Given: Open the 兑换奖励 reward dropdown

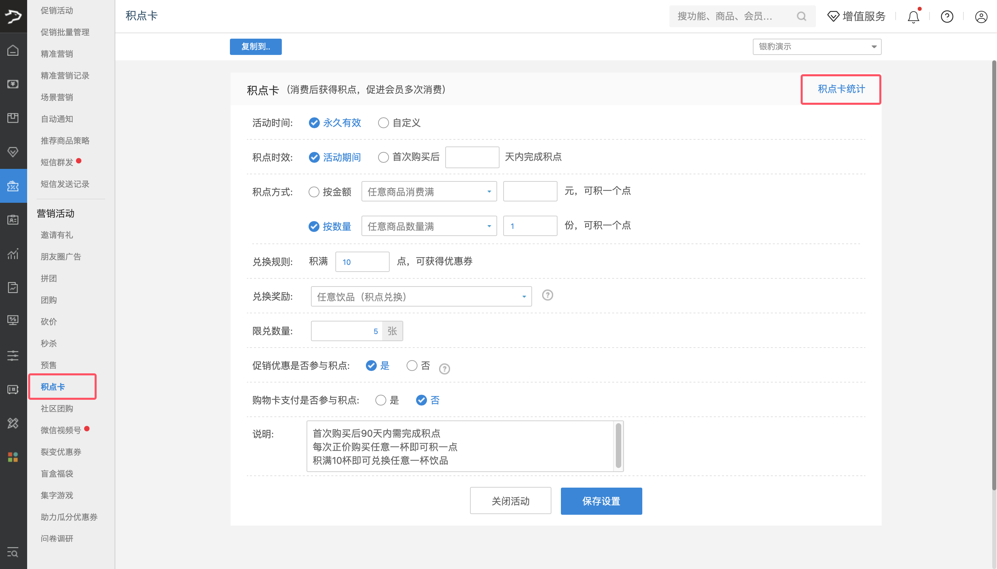Looking at the screenshot, I should 421,297.
